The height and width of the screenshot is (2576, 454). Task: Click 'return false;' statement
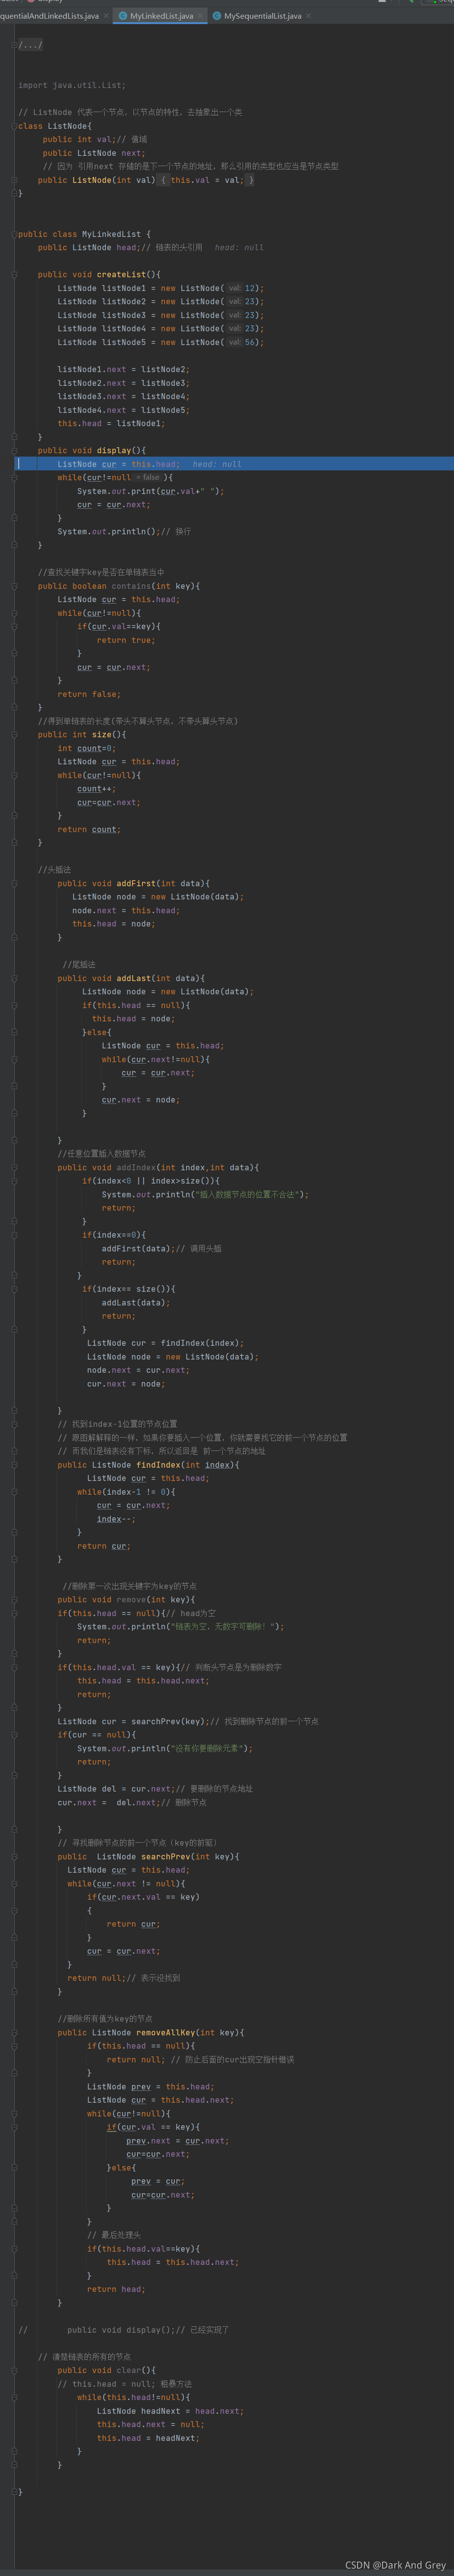[89, 694]
